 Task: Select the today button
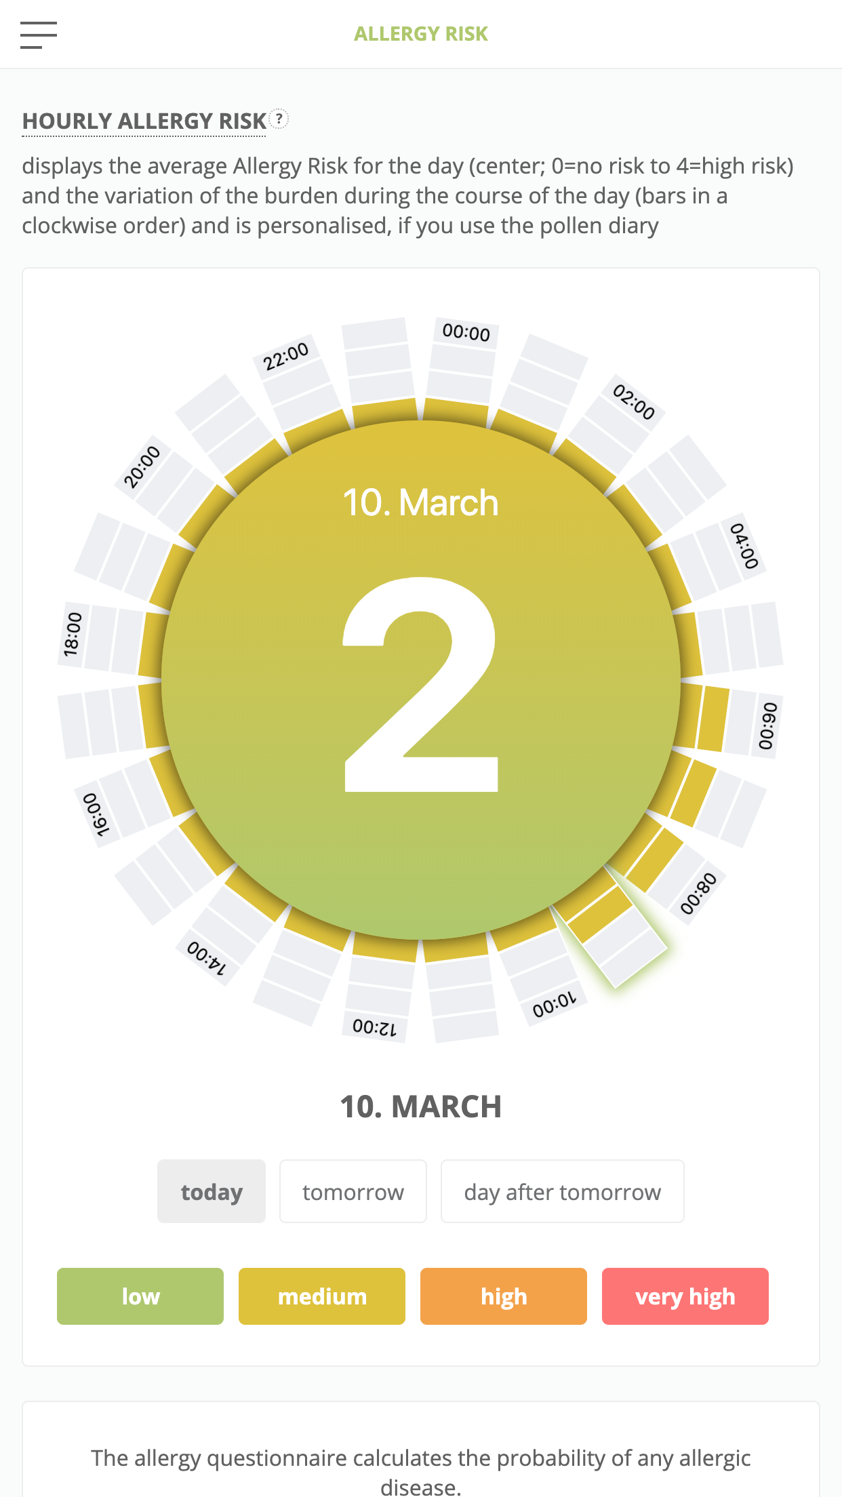click(212, 1191)
